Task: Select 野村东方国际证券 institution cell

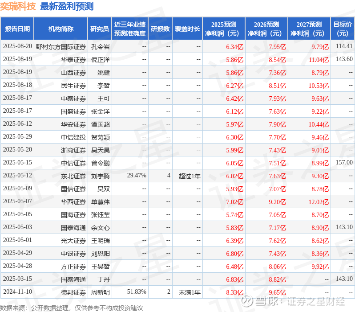Action: click(61, 47)
